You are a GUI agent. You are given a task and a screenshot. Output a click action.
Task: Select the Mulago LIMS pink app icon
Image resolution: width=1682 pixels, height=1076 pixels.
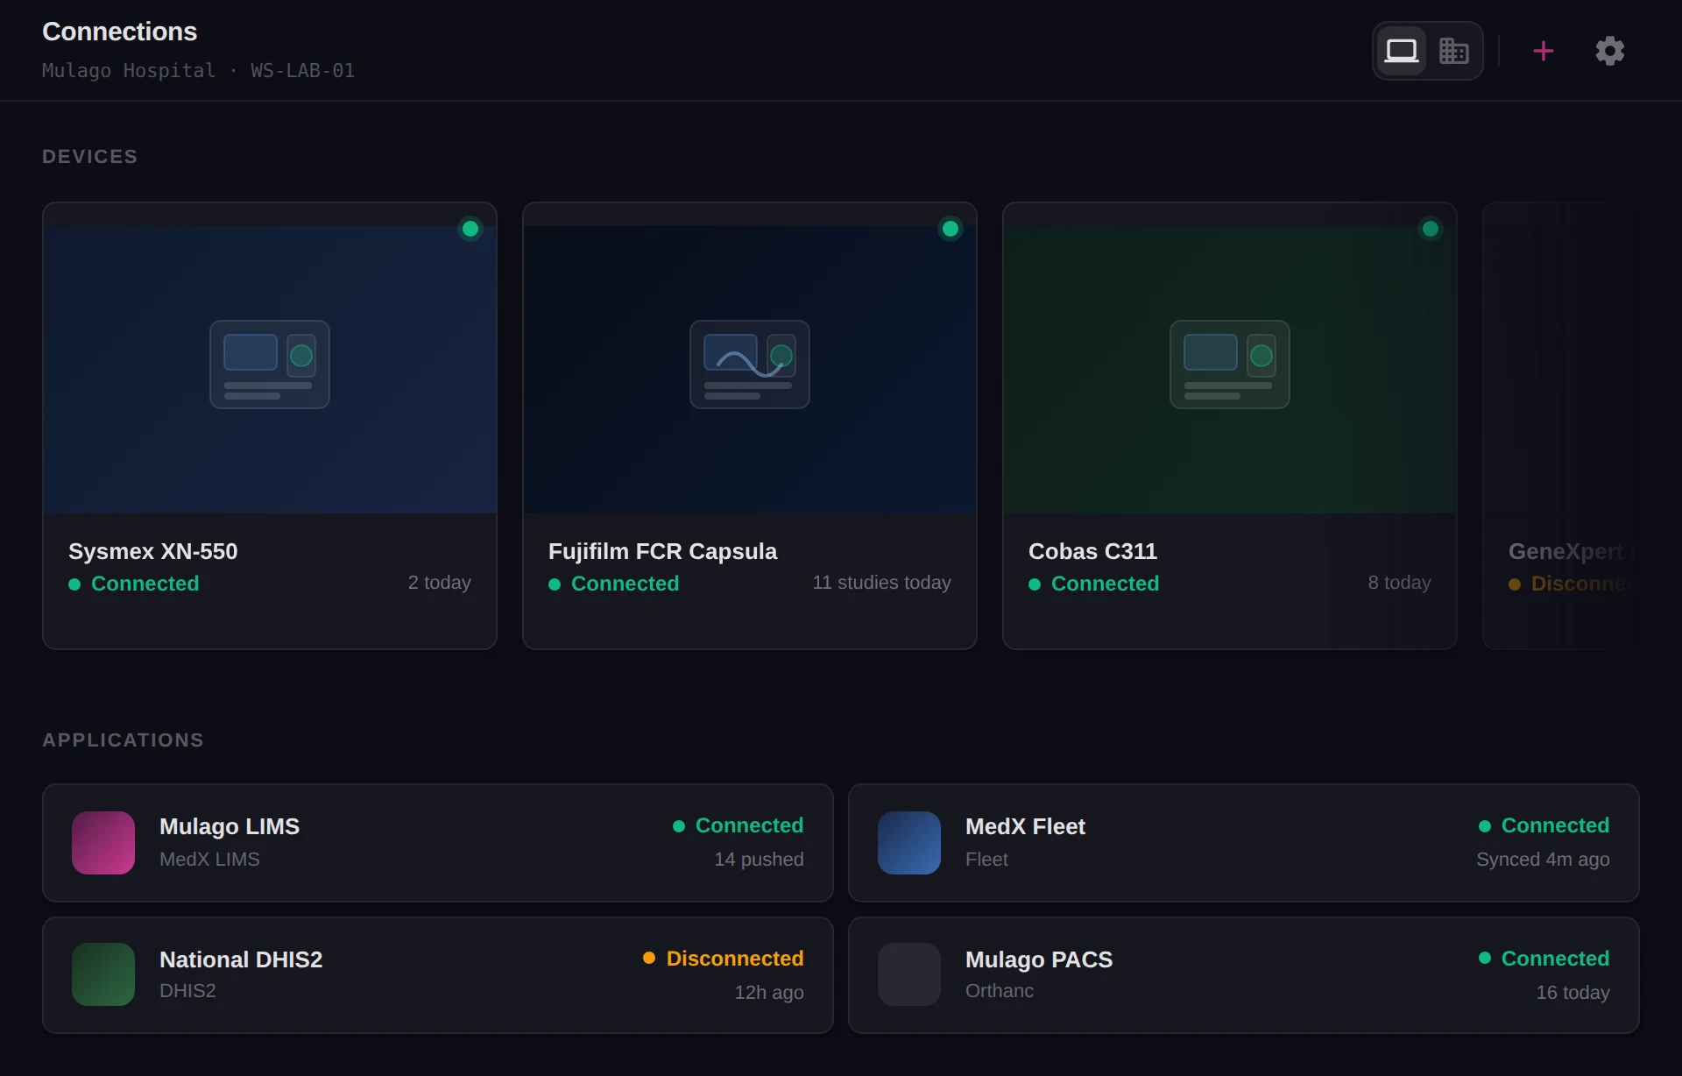[x=103, y=843]
